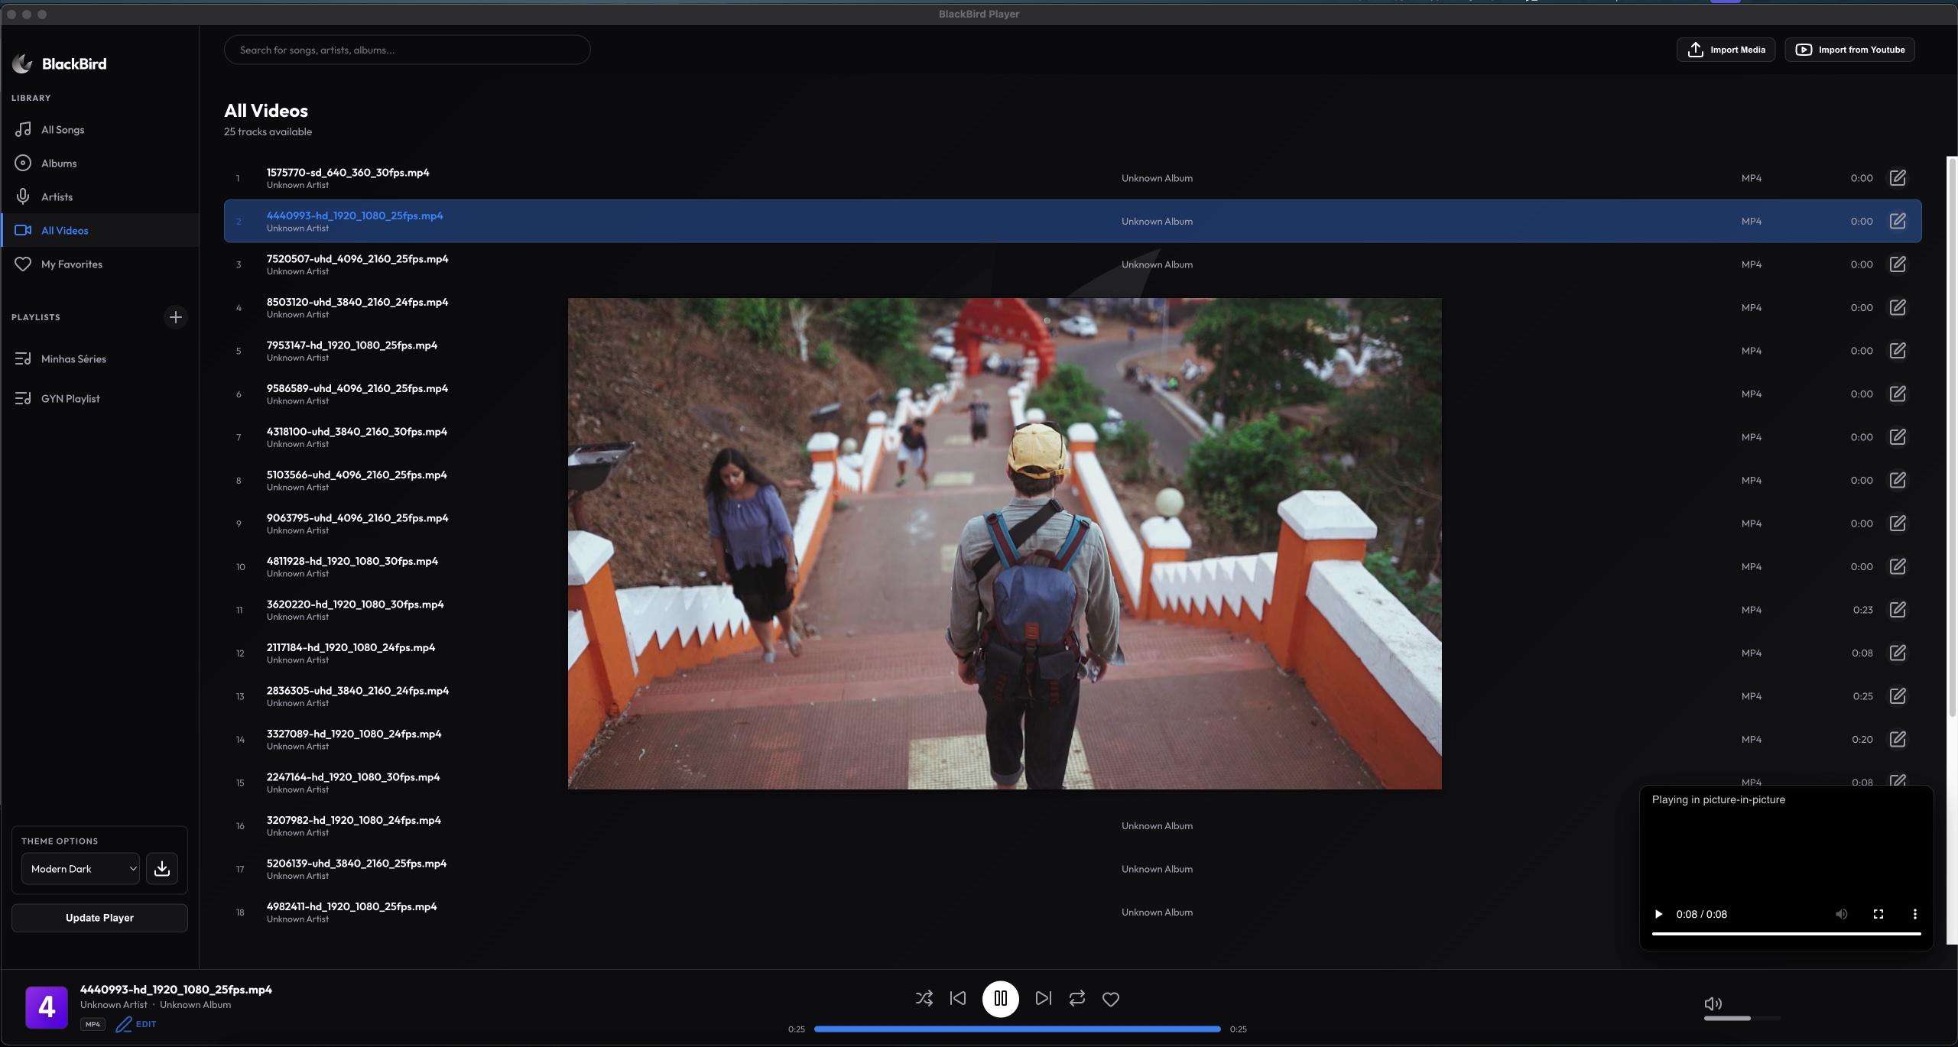Click the theme download icon
Viewport: 1958px width, 1047px height.
click(x=162, y=869)
